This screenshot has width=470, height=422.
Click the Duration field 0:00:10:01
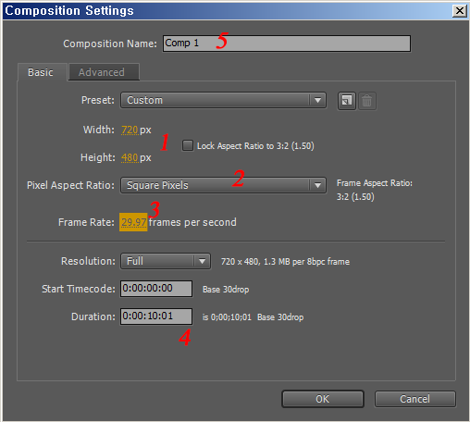click(156, 316)
